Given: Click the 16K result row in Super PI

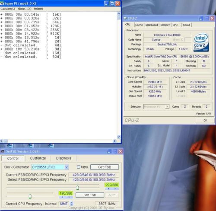Looking at the screenshot, I should [x=31, y=14].
